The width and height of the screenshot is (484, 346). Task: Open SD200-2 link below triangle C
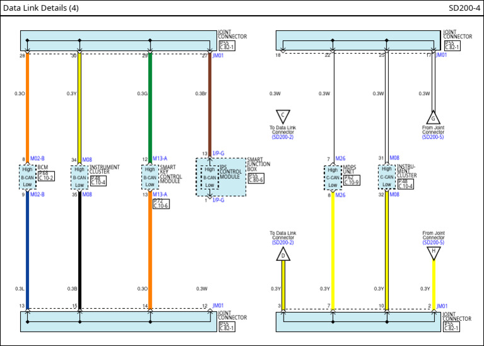pos(283,137)
